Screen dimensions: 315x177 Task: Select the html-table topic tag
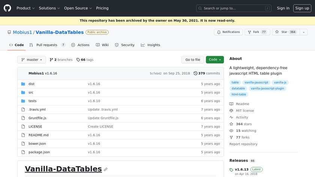point(238,94)
